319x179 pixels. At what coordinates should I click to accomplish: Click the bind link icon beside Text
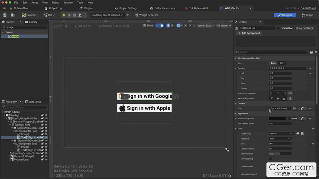click(x=302, y=108)
